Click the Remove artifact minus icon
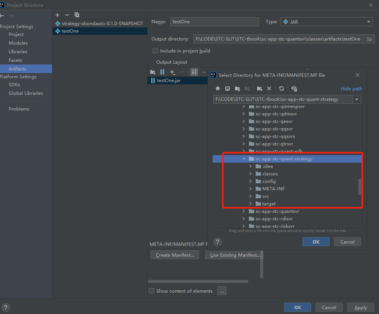The image size is (379, 314). coord(67,15)
